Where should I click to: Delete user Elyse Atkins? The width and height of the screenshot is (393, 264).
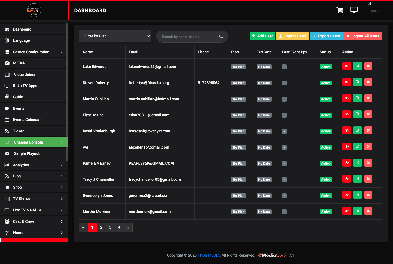pyautogui.click(x=368, y=114)
